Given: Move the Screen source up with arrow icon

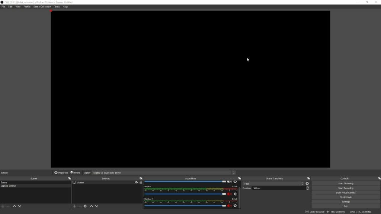Looking at the screenshot, I should 91,206.
